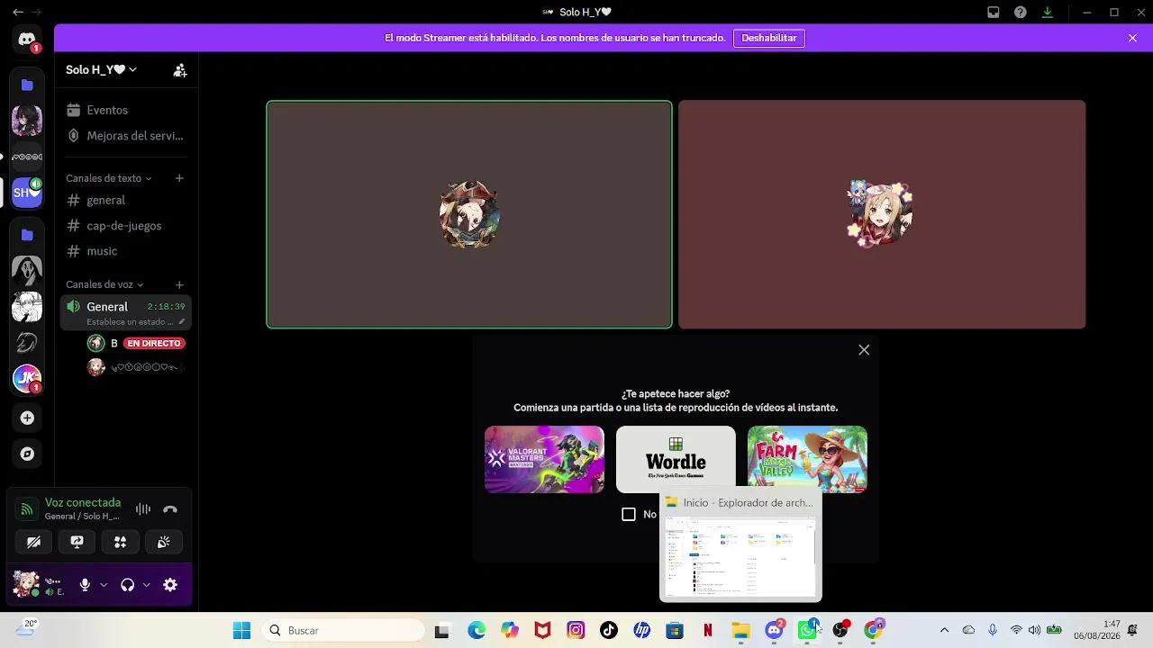Open Instagram from the taskbar
The width and height of the screenshot is (1153, 648).
pyautogui.click(x=576, y=630)
